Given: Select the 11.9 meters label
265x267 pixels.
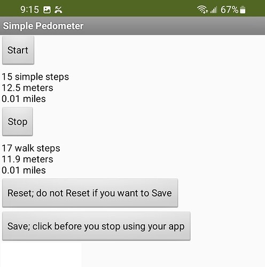Looking at the screenshot, I should (x=27, y=159).
